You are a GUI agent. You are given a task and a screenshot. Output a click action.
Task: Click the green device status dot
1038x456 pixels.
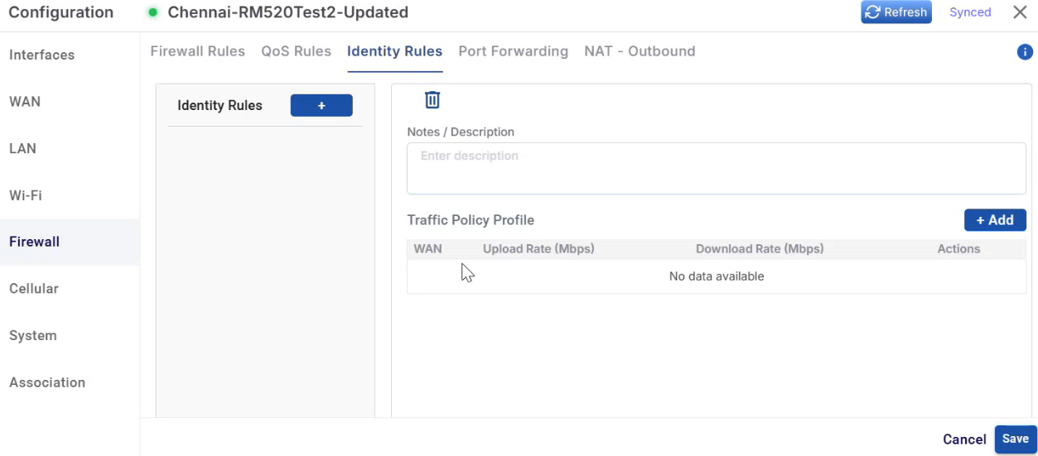click(x=152, y=12)
